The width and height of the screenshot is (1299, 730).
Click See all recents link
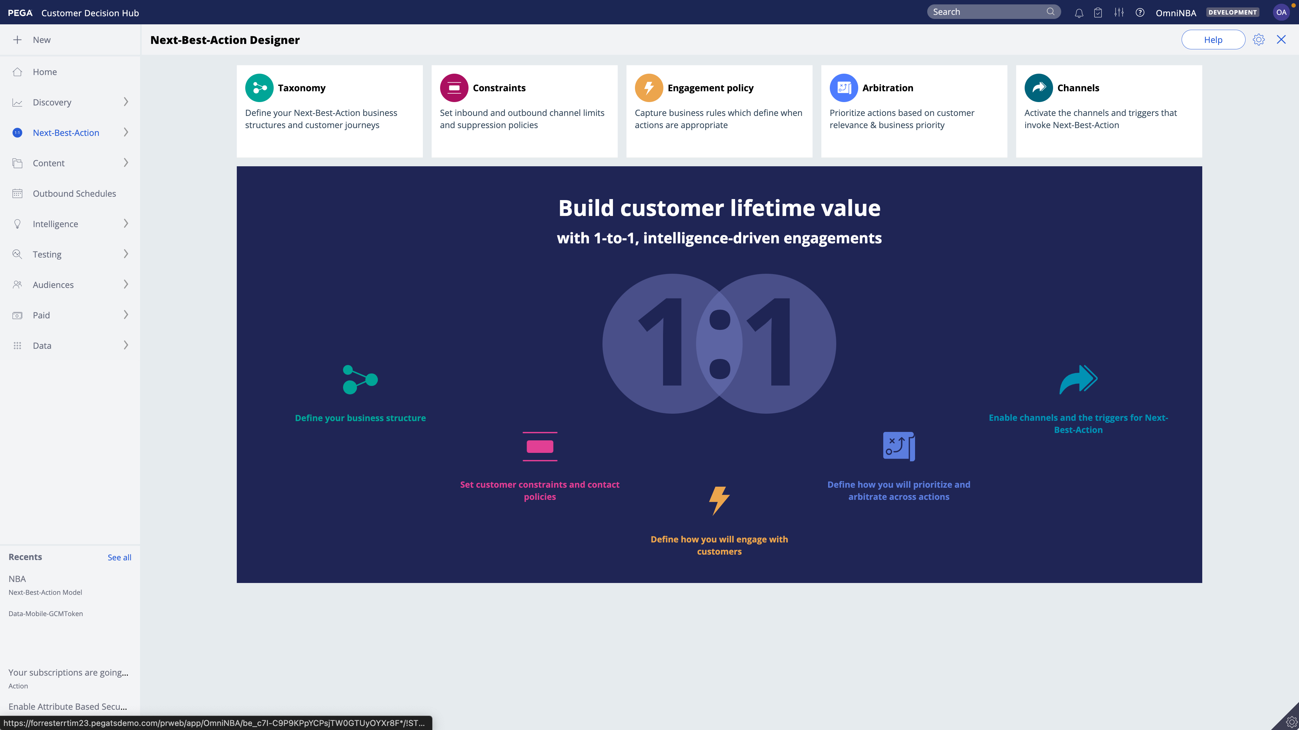click(119, 557)
